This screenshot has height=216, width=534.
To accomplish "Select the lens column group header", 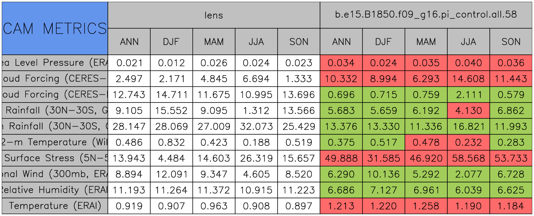I will 214,15.
